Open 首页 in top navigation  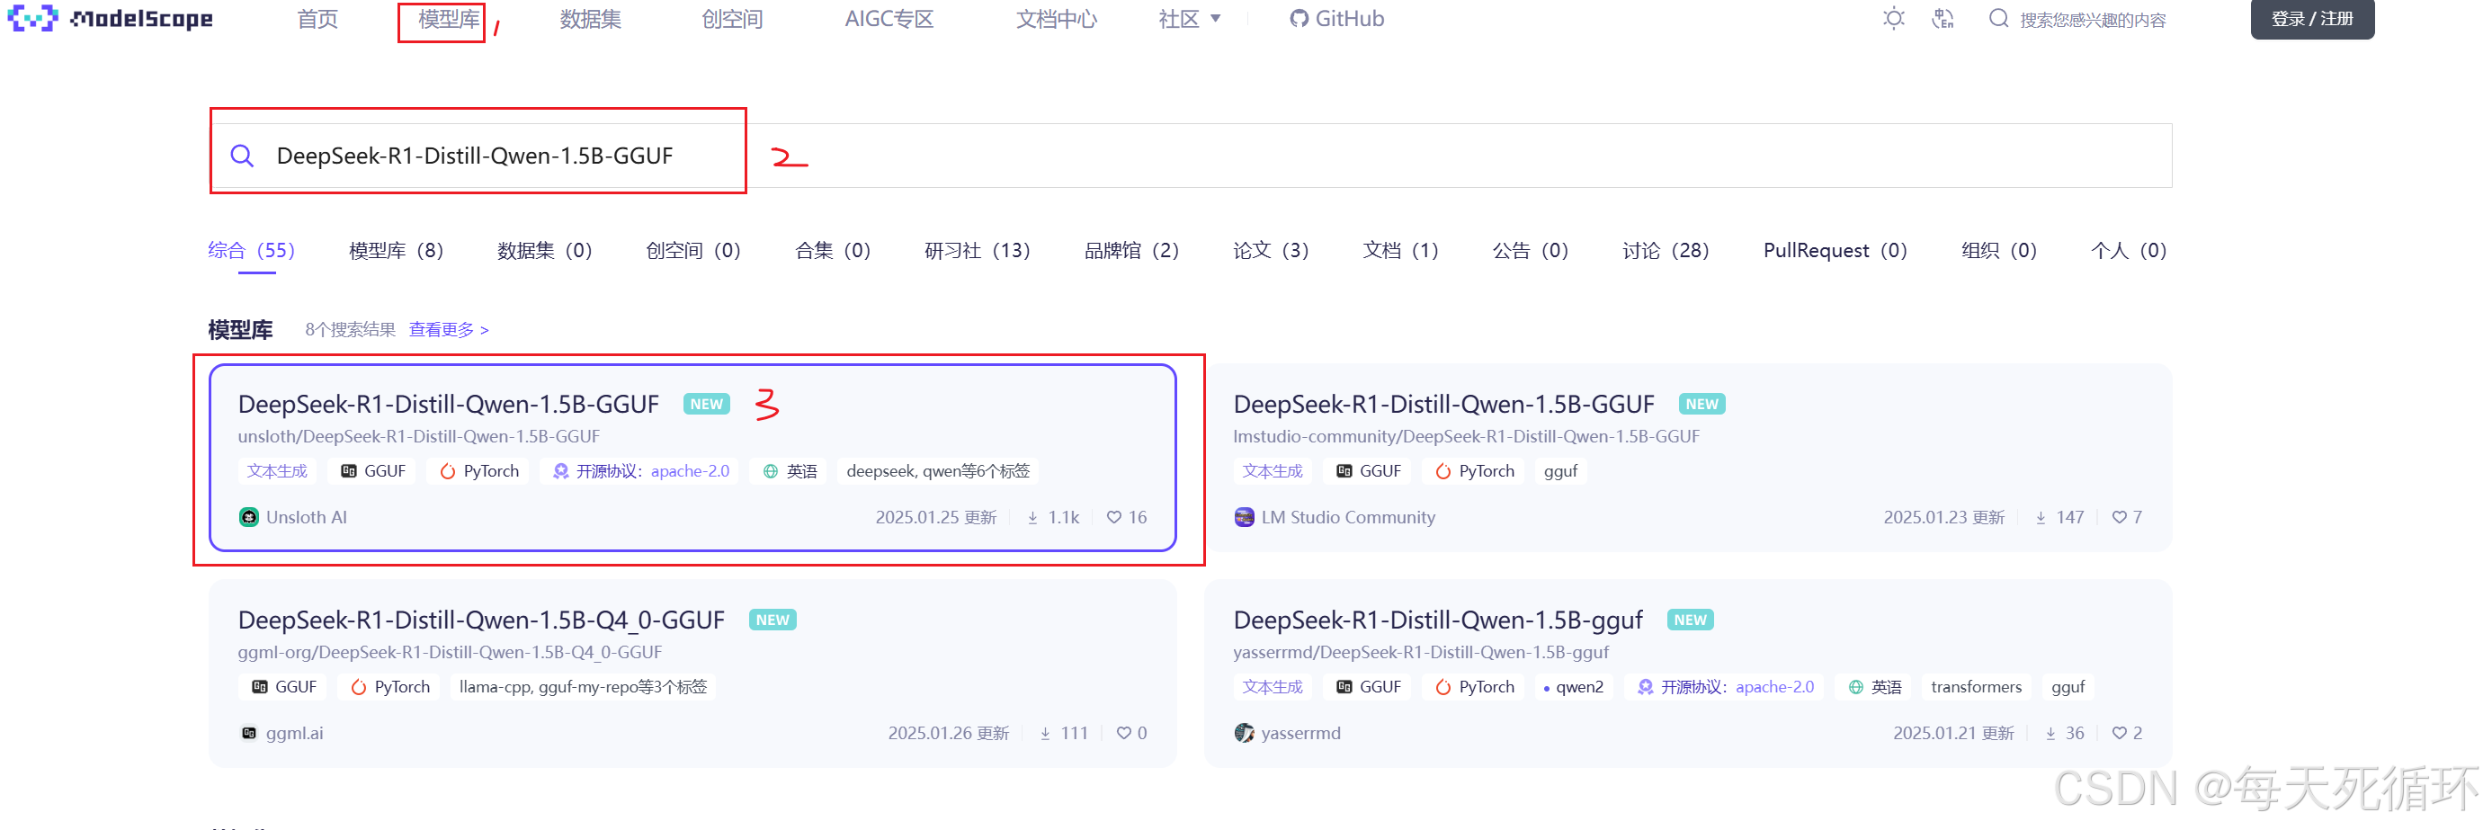(x=317, y=18)
